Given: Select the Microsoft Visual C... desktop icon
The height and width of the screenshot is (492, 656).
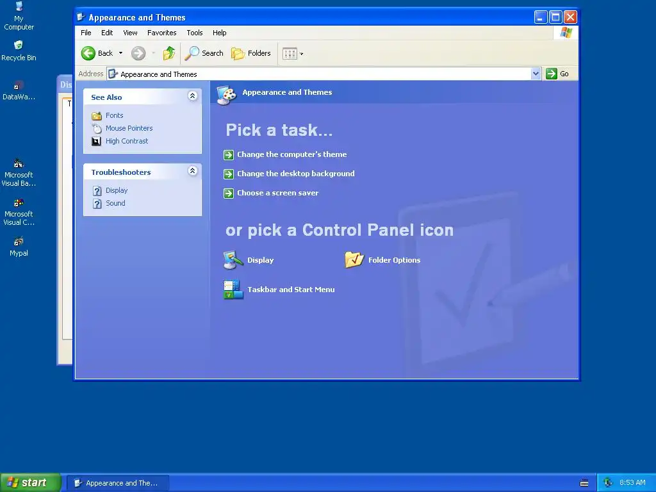Looking at the screenshot, I should click(x=19, y=211).
